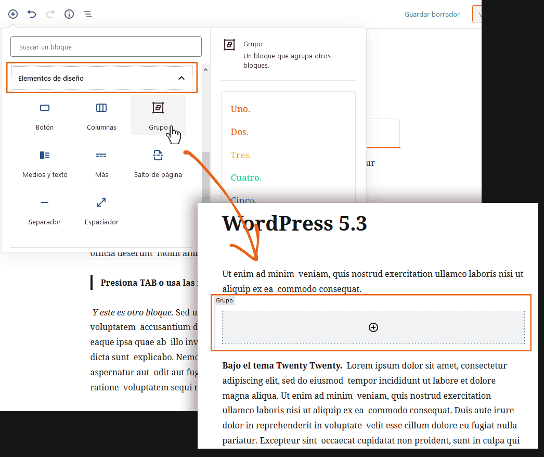The image size is (544, 457).
Task: Click the add block plus icon
Action: pyautogui.click(x=13, y=14)
